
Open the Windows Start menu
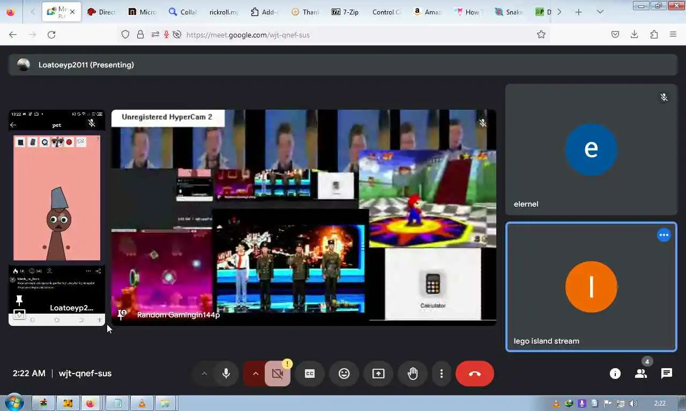coord(14,402)
